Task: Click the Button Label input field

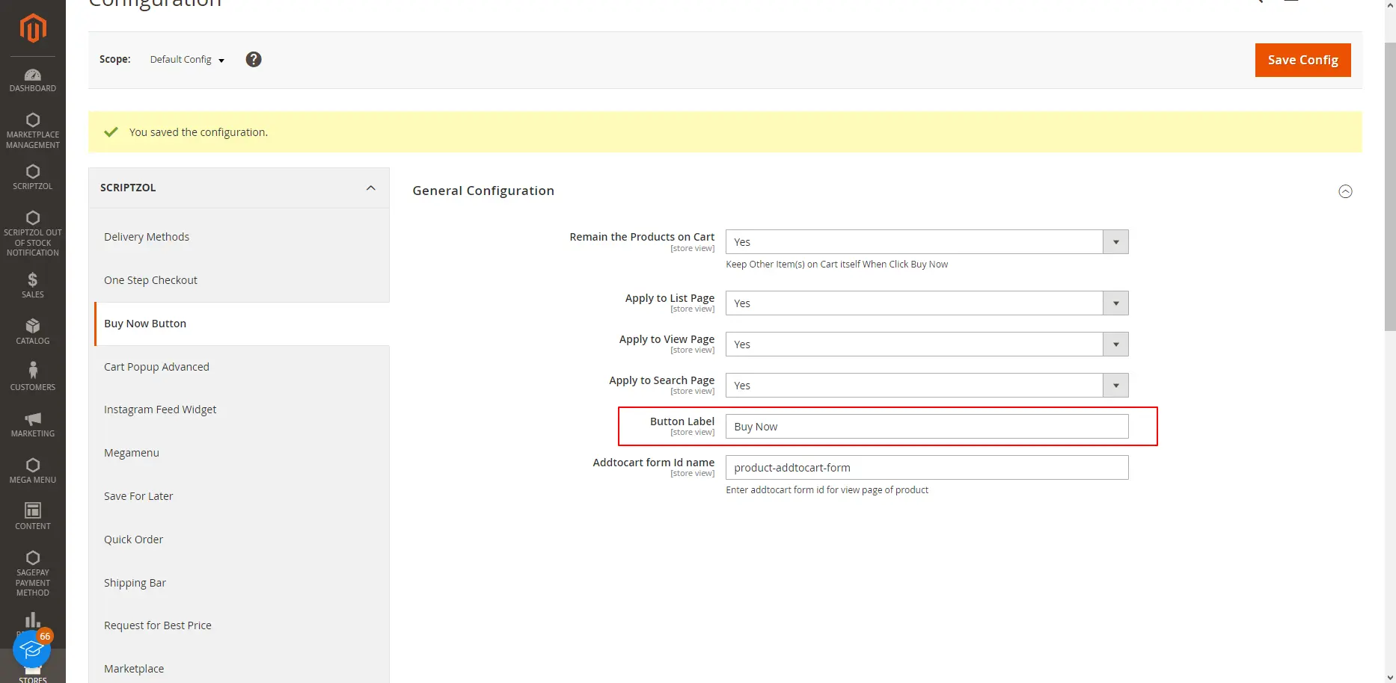Action: pyautogui.click(x=927, y=427)
